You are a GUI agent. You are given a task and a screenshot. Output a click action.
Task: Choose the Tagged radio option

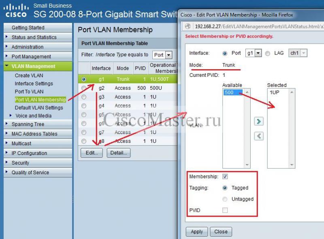pyautogui.click(x=225, y=188)
